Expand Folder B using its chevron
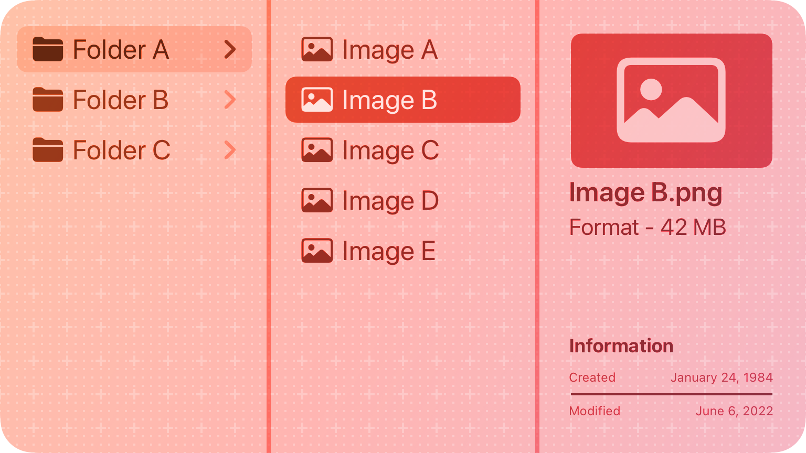The height and width of the screenshot is (453, 806). [x=230, y=100]
